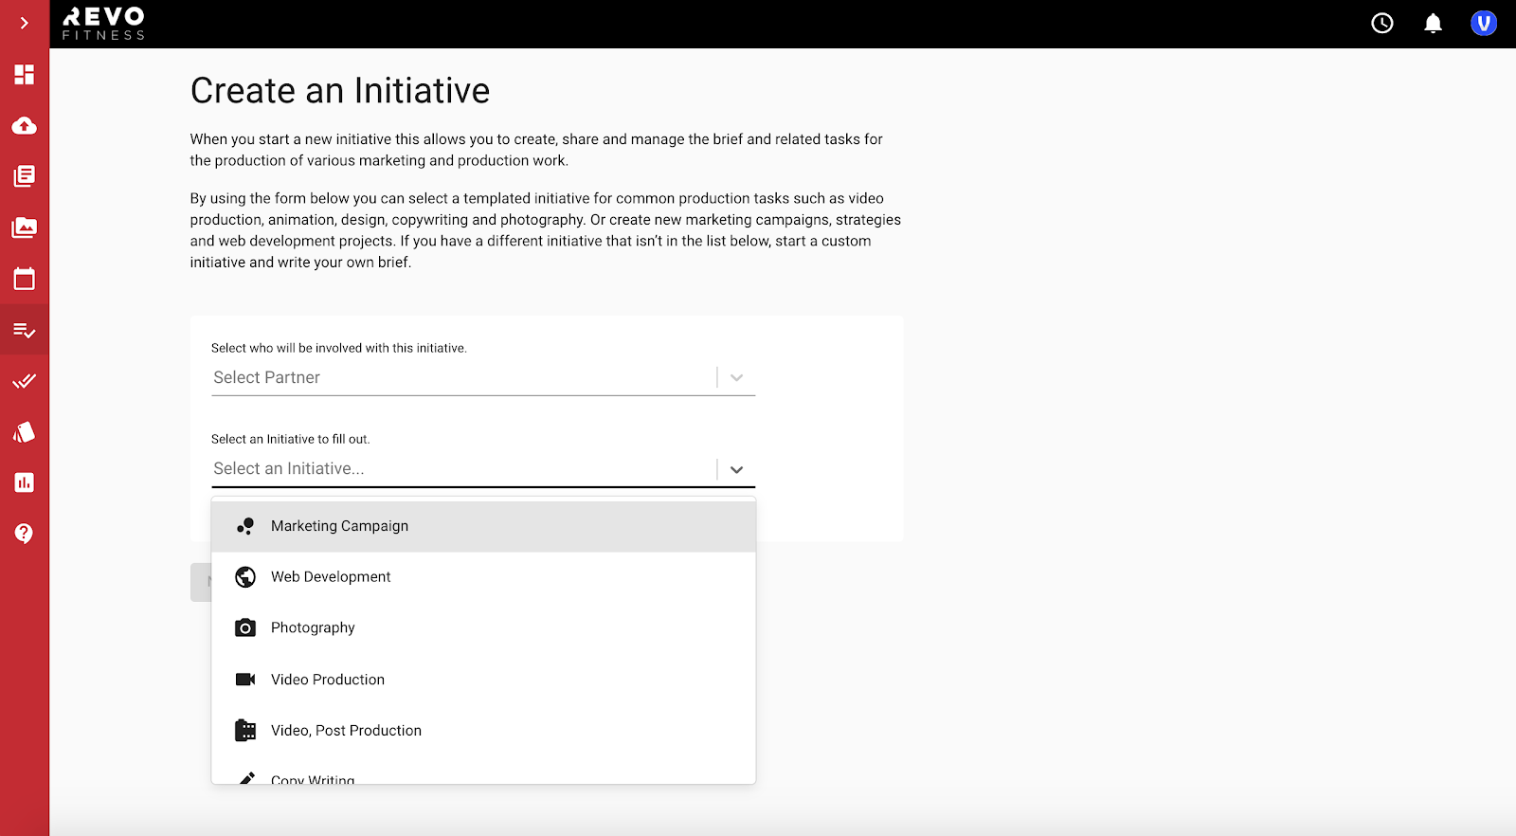This screenshot has height=836, width=1516.
Task: Click the Create an Initiative heading
Action: click(340, 91)
